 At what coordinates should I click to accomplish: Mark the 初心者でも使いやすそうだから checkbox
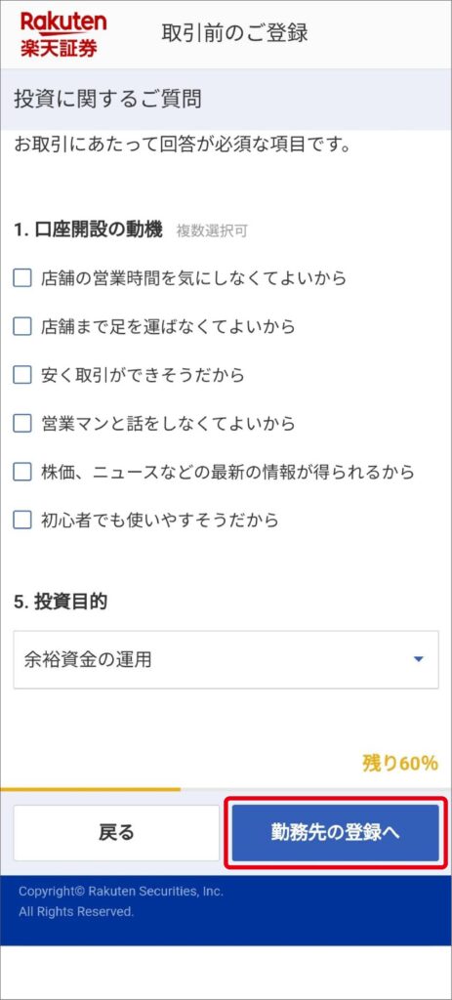22,521
